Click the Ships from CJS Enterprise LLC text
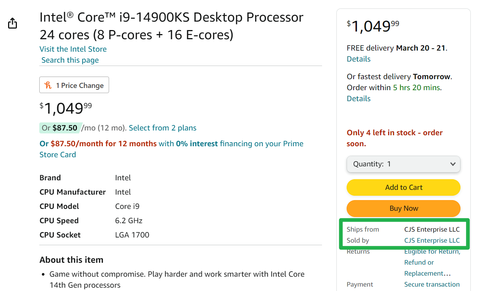The width and height of the screenshot is (477, 291). pos(432,229)
